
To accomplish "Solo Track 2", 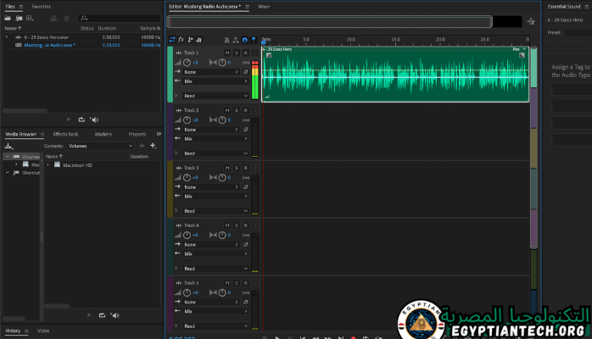I will (x=236, y=110).
